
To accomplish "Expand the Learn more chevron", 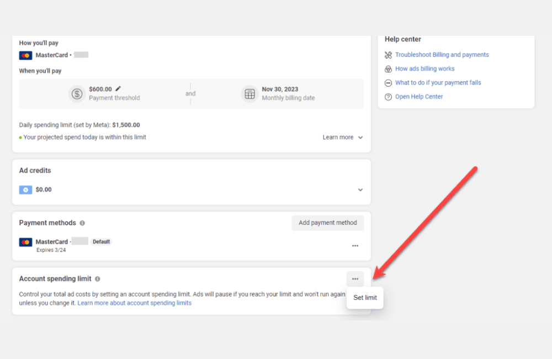I will [x=360, y=138].
